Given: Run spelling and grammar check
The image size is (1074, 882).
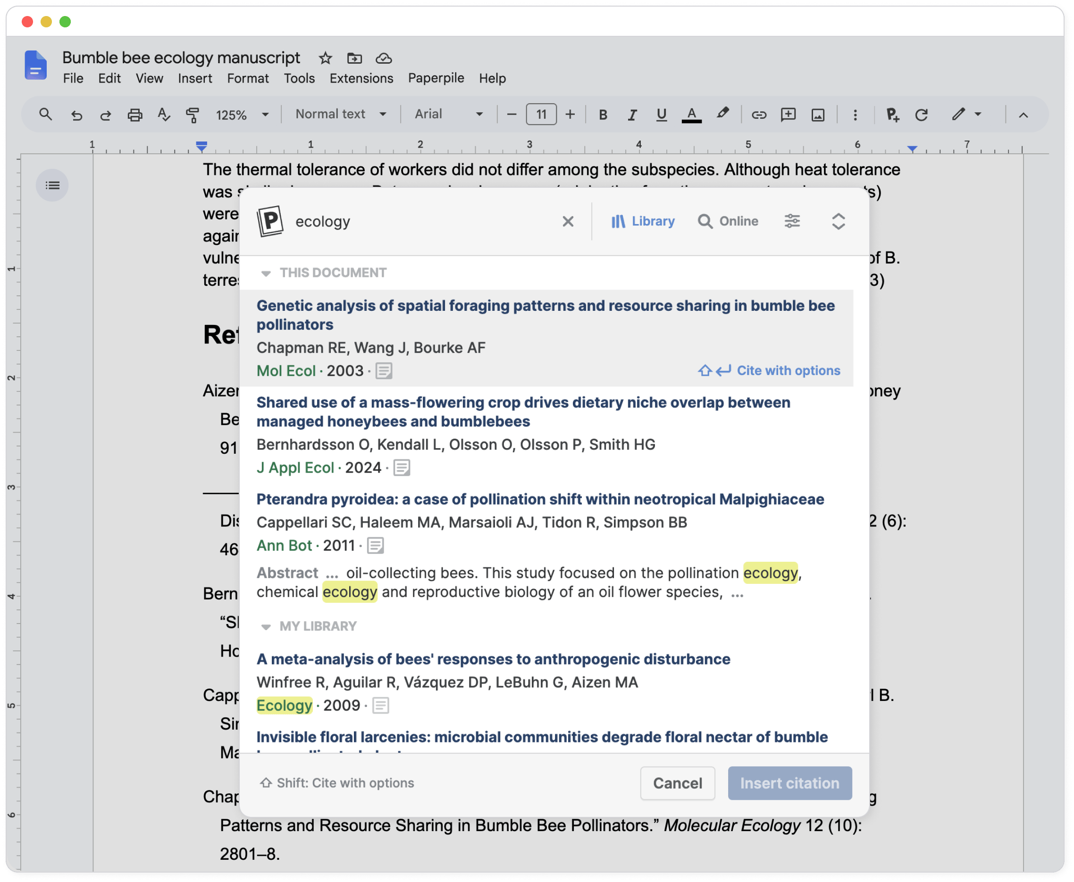Looking at the screenshot, I should pos(164,115).
